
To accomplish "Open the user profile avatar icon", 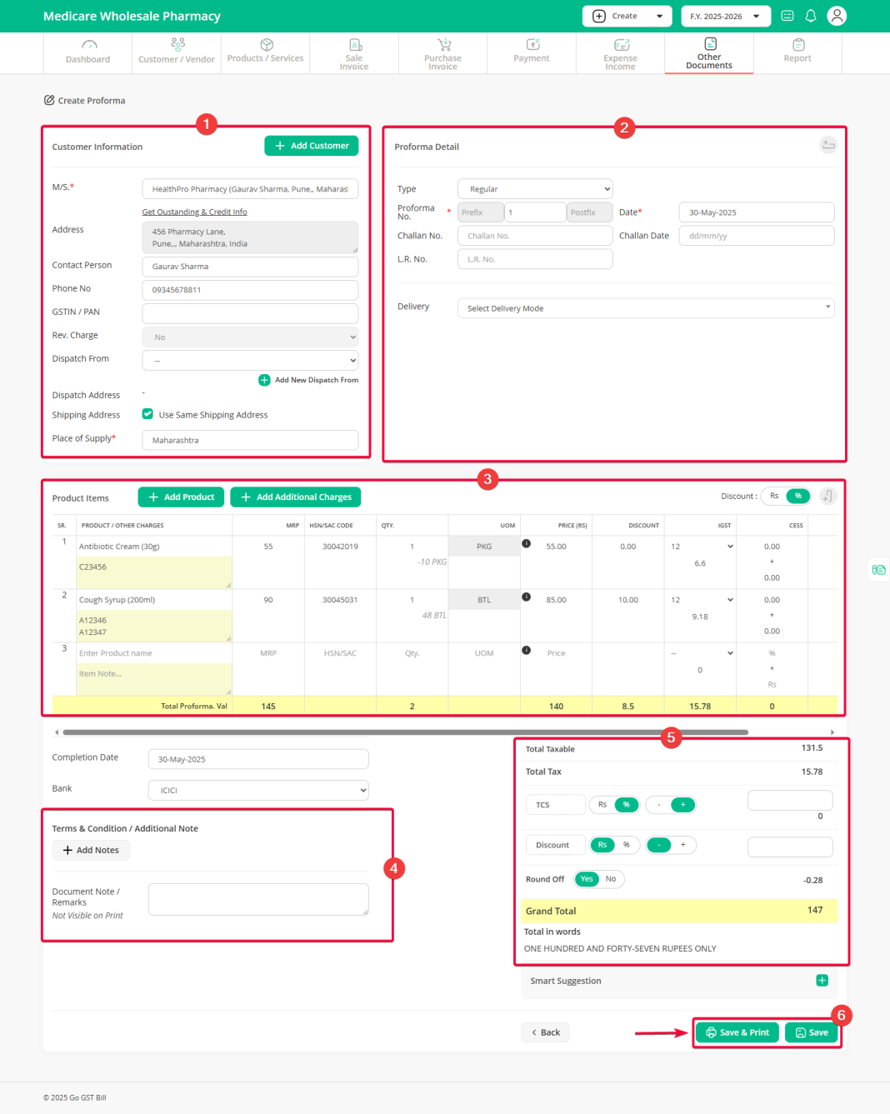I will pos(837,16).
